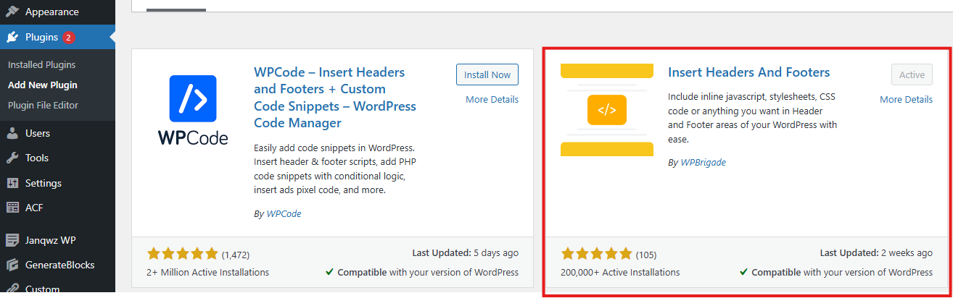Screen dimensions: 953x298
Task: Click the Janqwz WP menu icon
Action: point(12,239)
